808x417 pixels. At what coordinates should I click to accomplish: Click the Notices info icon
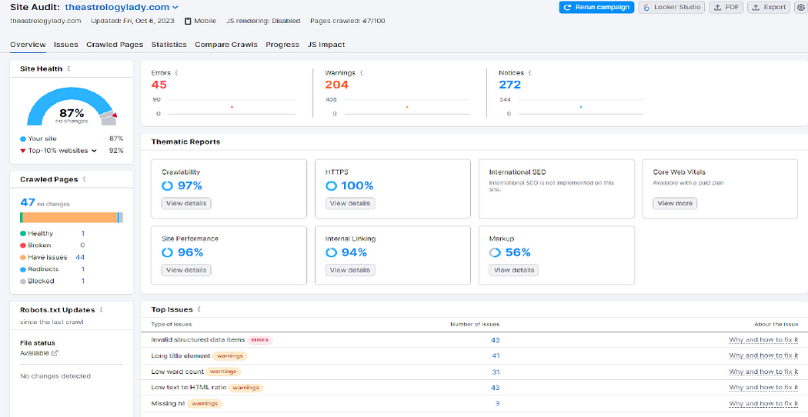[x=529, y=73]
